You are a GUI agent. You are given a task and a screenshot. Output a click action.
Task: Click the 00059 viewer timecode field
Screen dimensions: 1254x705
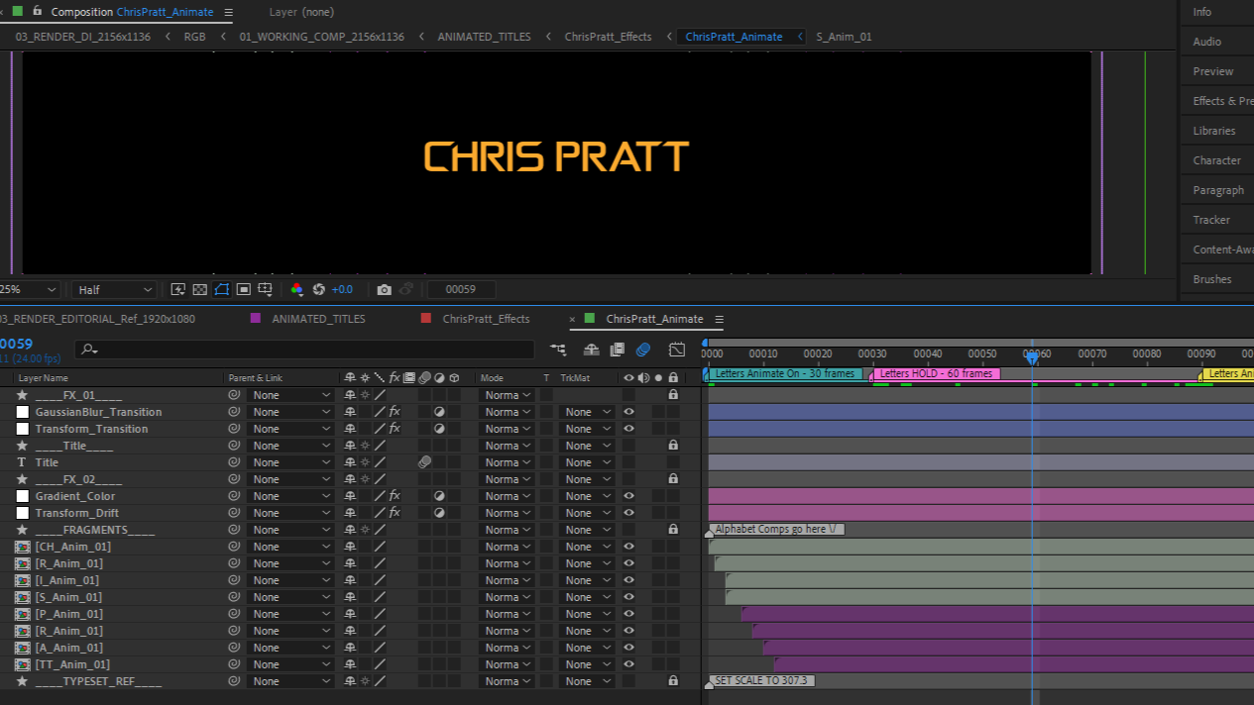pos(461,290)
